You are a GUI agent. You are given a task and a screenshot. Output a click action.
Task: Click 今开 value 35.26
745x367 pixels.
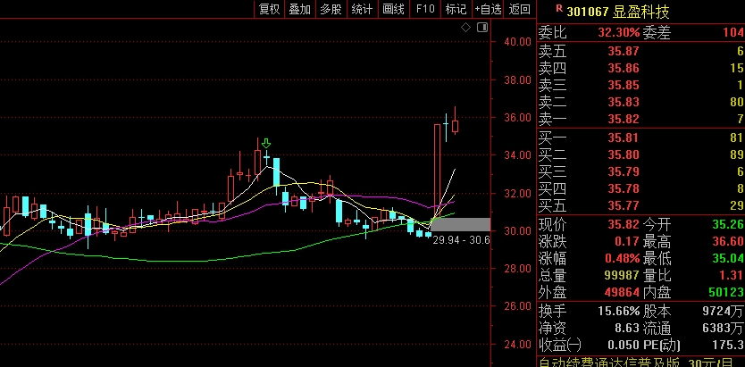pos(728,224)
